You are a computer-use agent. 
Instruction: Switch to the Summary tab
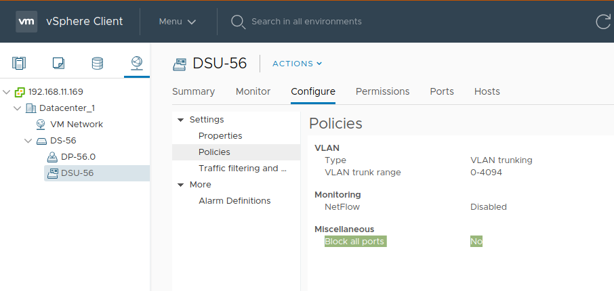(193, 91)
